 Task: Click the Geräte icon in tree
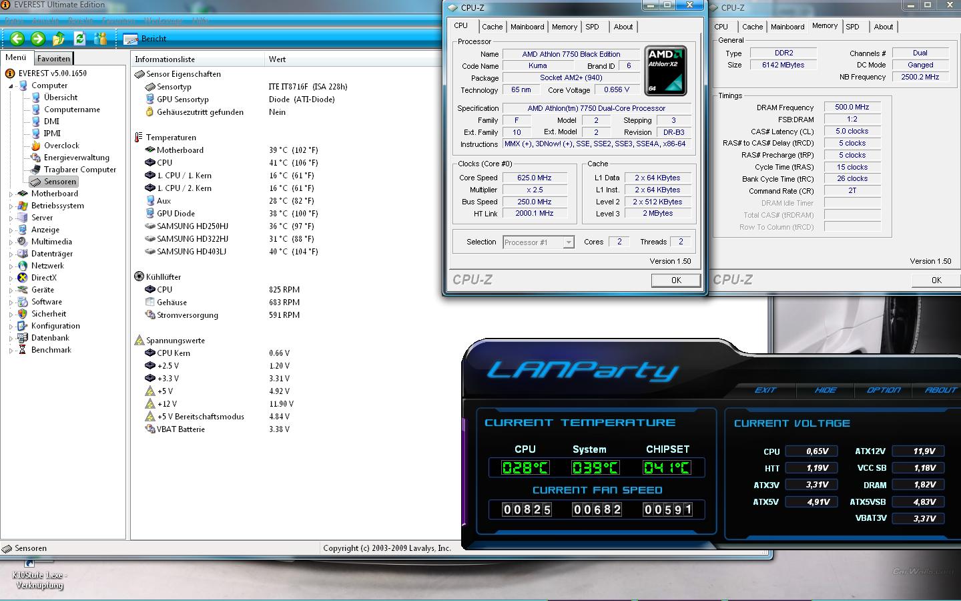[23, 290]
